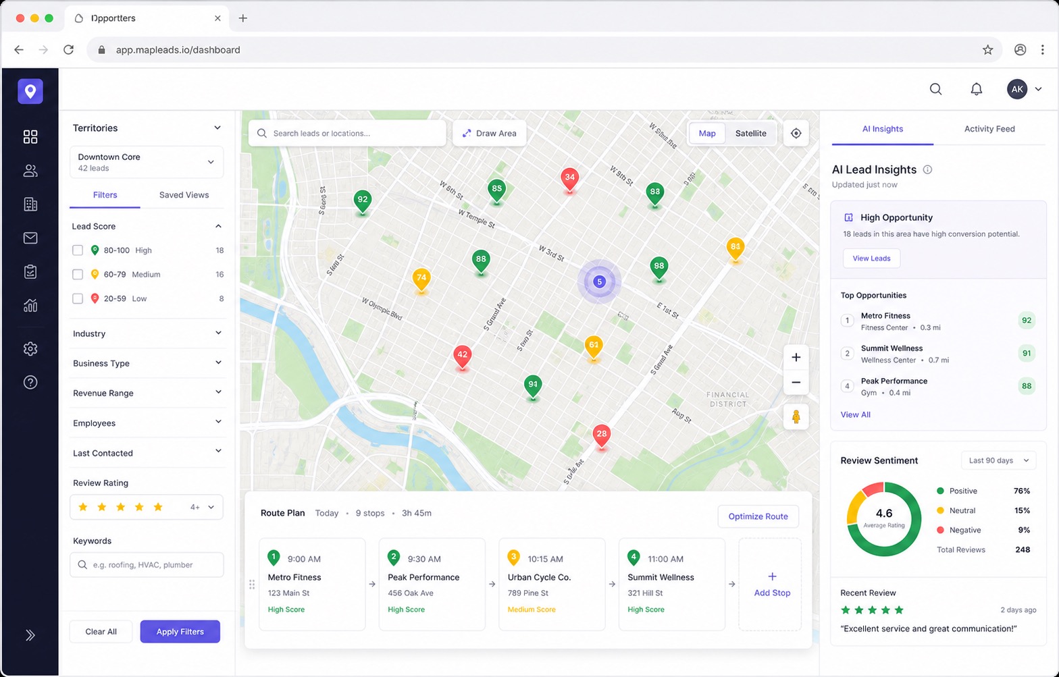The image size is (1059, 677).
Task: Switch to the Activity Feed tab
Action: [989, 129]
